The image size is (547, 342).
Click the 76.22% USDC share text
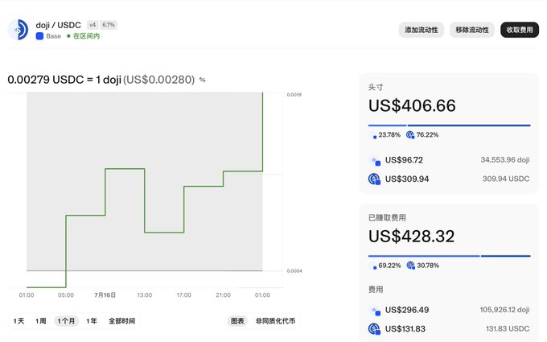click(x=427, y=135)
